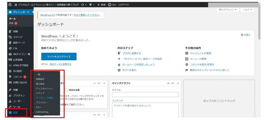Click the 投稿 pin icon in sidebar

point(10,31)
